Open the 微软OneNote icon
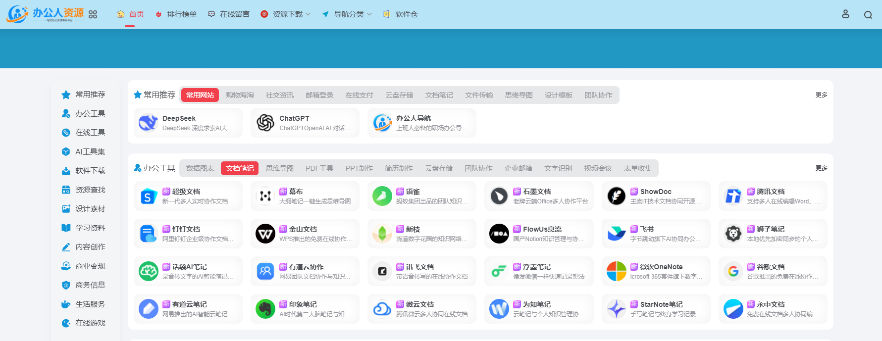 616,271
